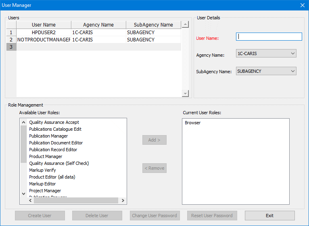Image resolution: width=309 pixels, height=226 pixels.
Task: Choose Publication Manager from available roles
Action: tap(48, 136)
